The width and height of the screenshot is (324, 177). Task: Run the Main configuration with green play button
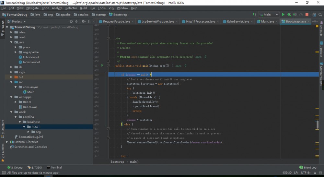click(x=283, y=15)
